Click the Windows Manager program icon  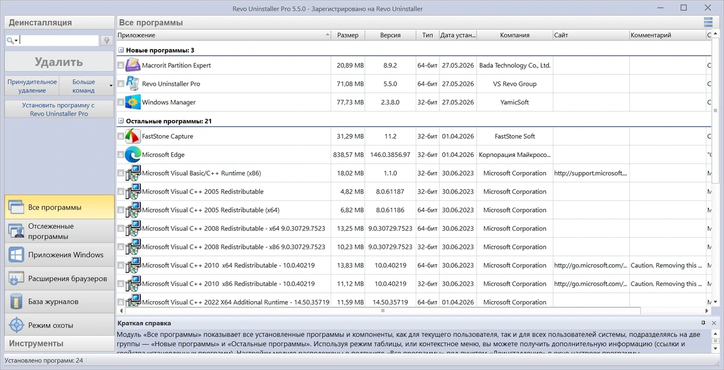(133, 102)
